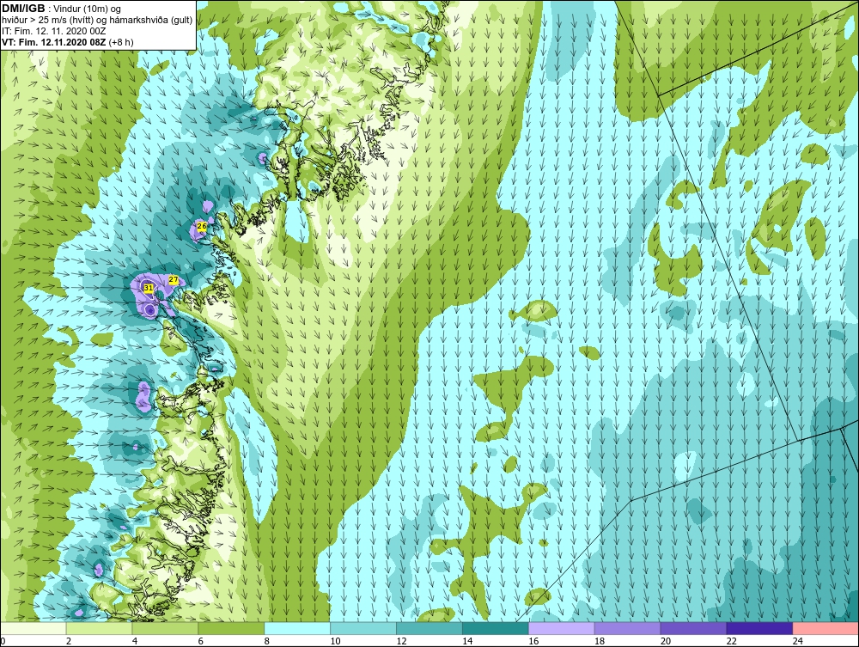Click legend scale value 22
859x647 pixels.
[731, 641]
